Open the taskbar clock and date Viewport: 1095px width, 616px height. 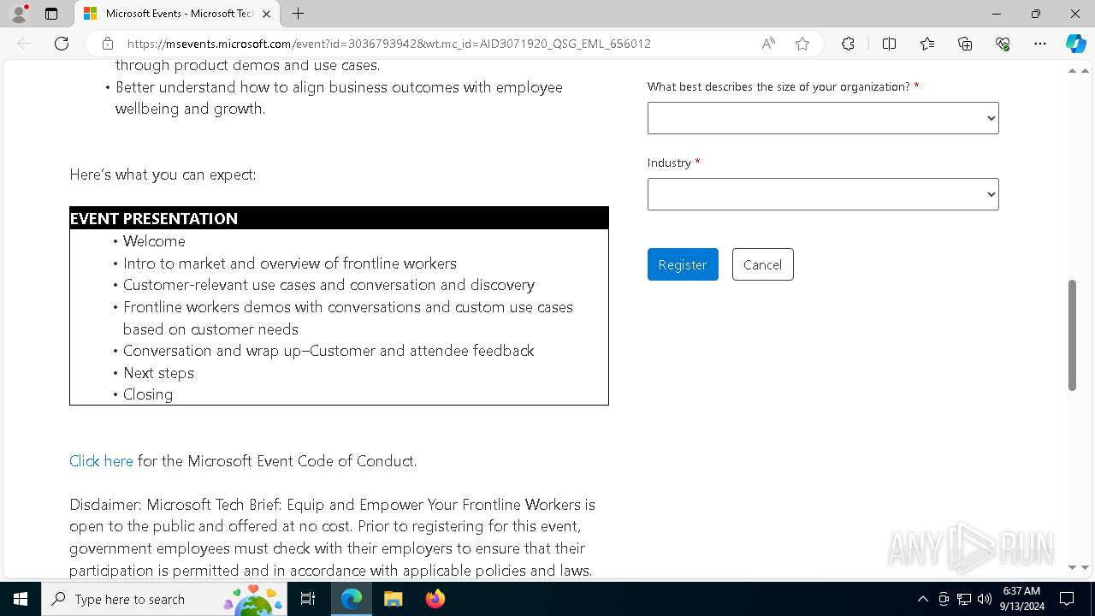1023,599
